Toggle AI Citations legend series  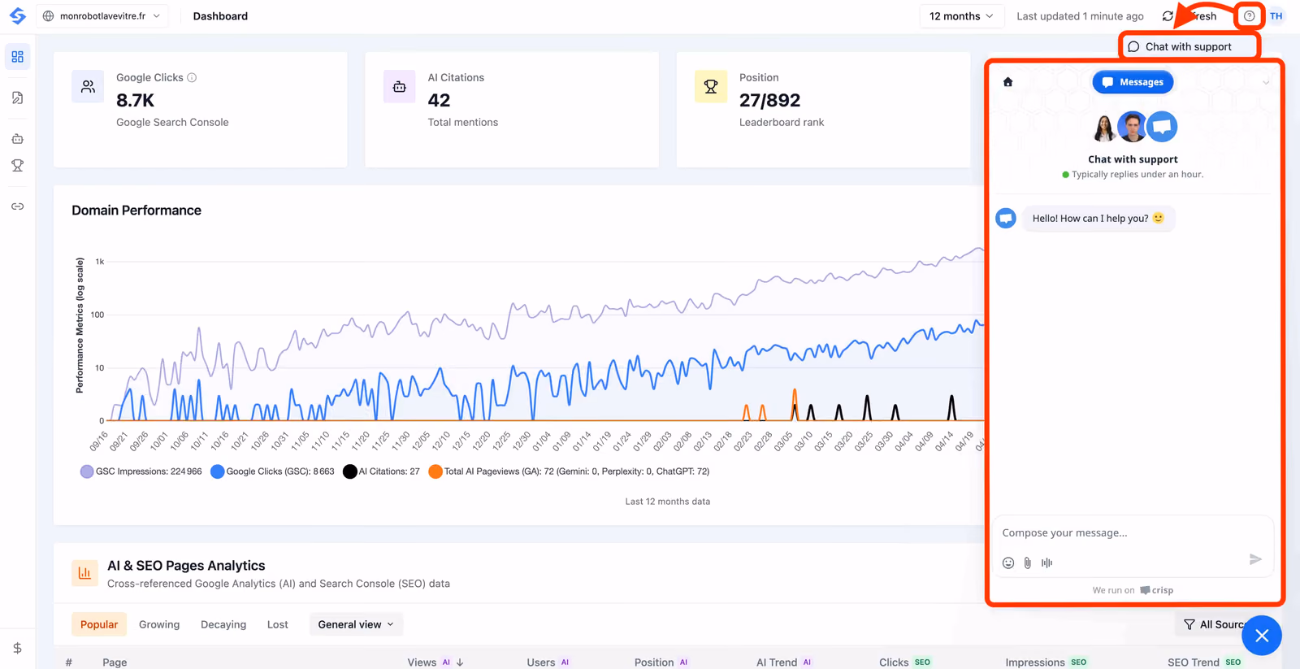click(381, 471)
